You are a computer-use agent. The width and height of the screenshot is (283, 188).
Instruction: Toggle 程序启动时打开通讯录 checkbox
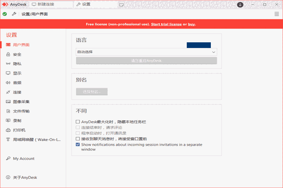pos(78,133)
